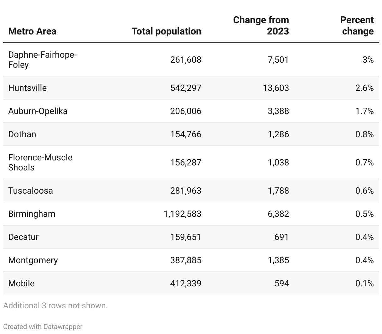Select the Mobile metro area cell

(x=22, y=283)
